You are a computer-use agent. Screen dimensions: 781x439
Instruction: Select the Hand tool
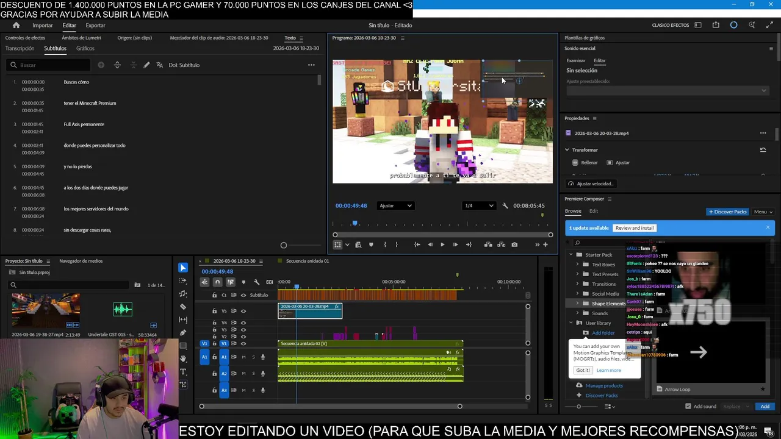183,359
